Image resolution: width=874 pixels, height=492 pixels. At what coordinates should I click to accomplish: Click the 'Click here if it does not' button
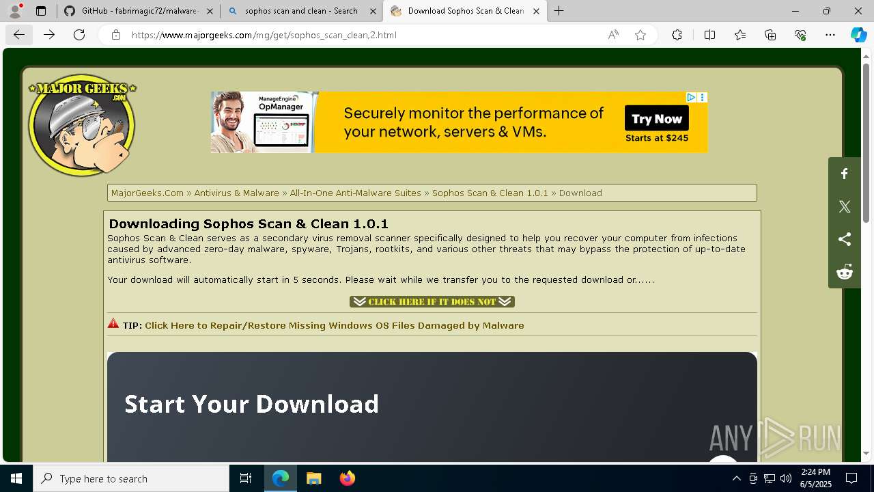432,301
